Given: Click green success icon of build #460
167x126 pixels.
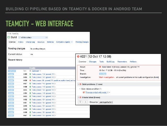Looking at the screenshot, I should pos(30,74).
